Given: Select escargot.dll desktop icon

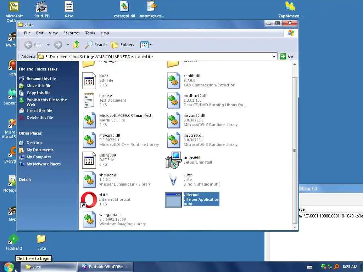Looking at the screenshot, I should [x=124, y=10].
